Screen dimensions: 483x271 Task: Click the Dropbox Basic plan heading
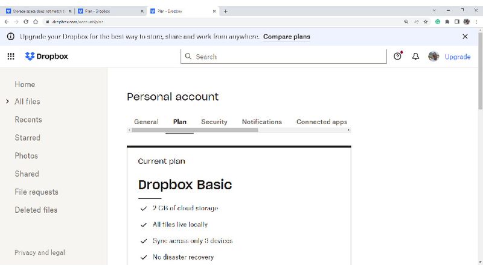point(185,185)
